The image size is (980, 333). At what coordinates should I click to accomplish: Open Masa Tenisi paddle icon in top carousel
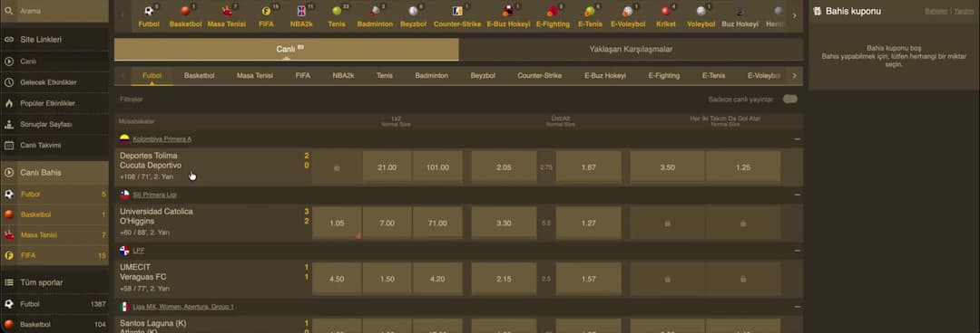point(227,11)
